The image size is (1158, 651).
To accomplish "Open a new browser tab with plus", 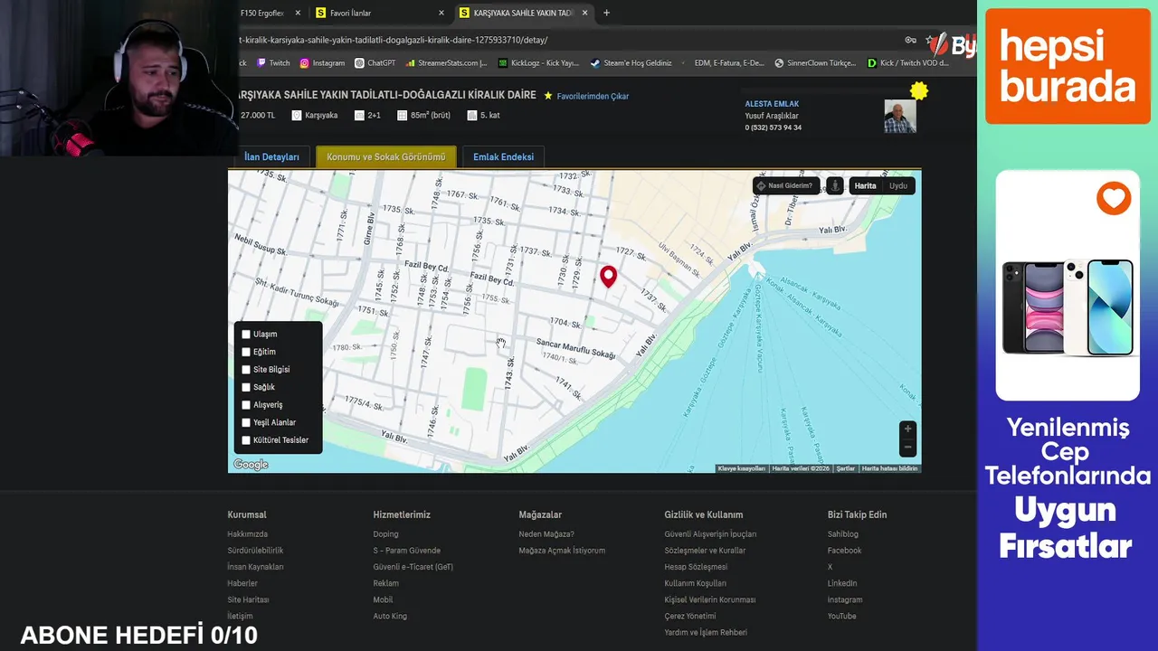I will (606, 13).
